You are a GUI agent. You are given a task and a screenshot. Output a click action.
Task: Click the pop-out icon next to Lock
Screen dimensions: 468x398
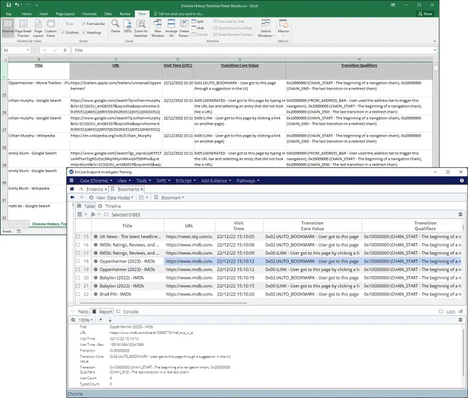click(x=461, y=311)
